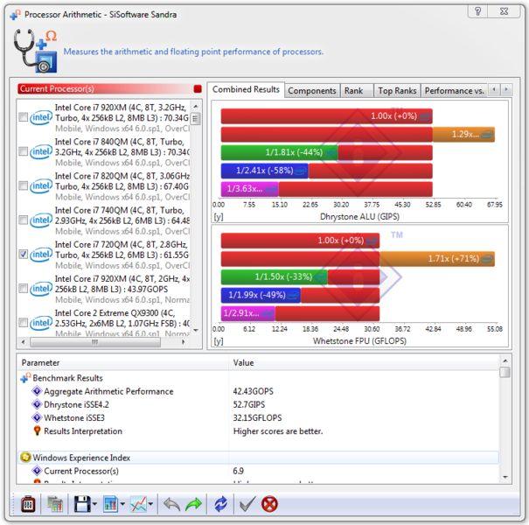Click the blue 1/2.41x (-58%) Dhrystone bar

265,171
